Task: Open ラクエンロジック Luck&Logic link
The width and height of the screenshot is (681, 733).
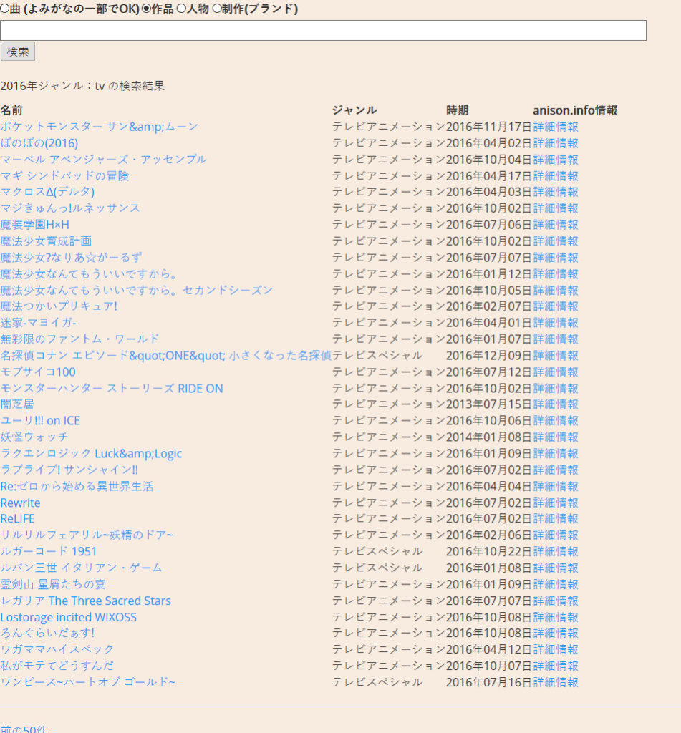Action: tap(91, 453)
